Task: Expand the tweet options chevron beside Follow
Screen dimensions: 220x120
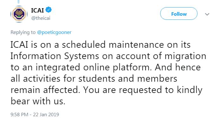Action: (207, 14)
